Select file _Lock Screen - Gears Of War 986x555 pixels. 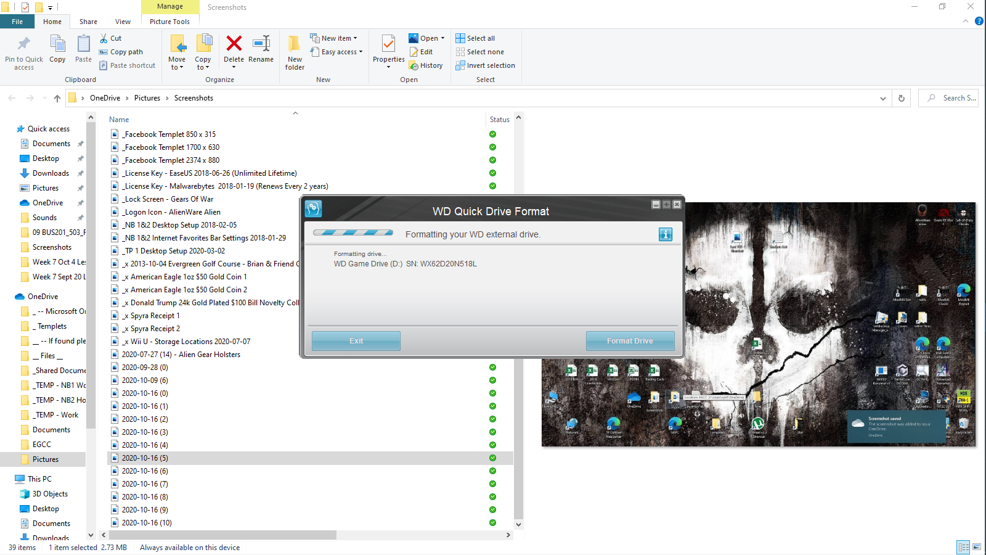(x=168, y=199)
